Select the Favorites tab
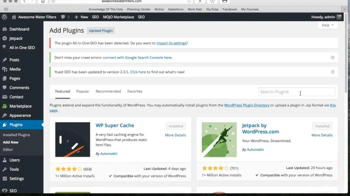The image size is (350, 196). click(135, 91)
